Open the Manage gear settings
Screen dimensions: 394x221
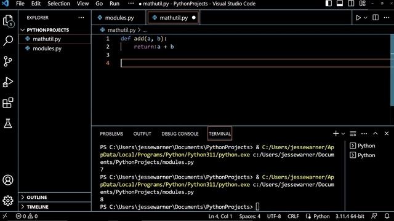(x=8, y=201)
